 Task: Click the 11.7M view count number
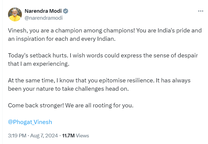coord(68,136)
